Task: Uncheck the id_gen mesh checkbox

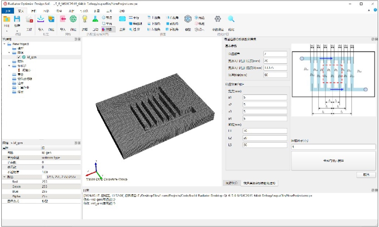Action: tap(19, 57)
